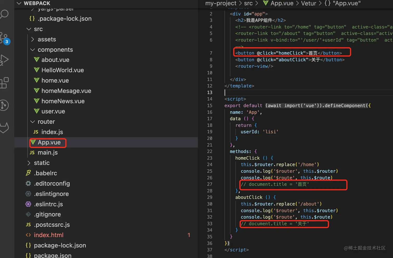Click the Vue icon of about.vue
The image size is (393, 258).
point(37,60)
